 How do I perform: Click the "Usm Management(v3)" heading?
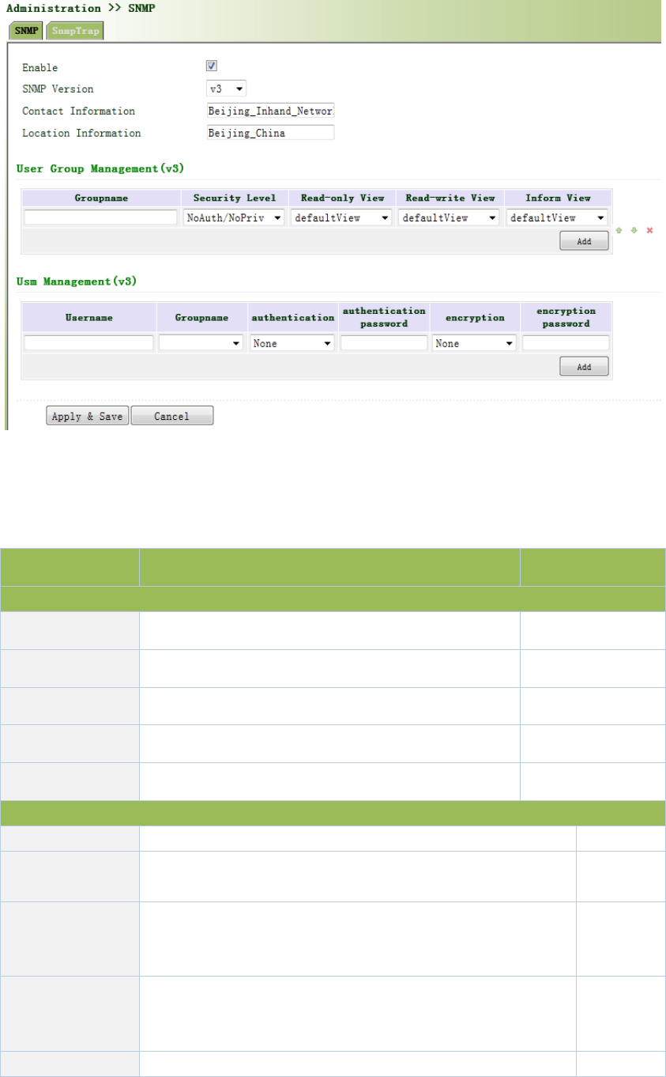[77, 282]
